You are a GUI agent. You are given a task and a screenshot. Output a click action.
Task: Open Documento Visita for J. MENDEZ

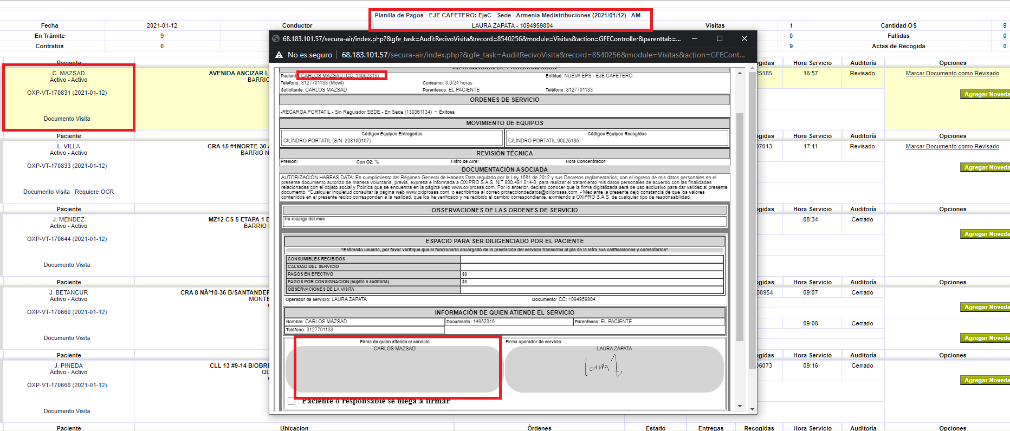tap(67, 265)
